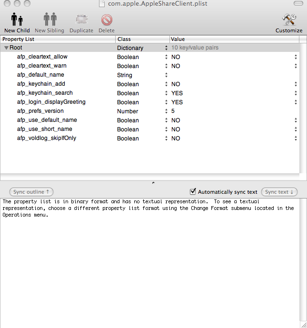Click the String class of afp_default_name

pyautogui.click(x=125, y=75)
